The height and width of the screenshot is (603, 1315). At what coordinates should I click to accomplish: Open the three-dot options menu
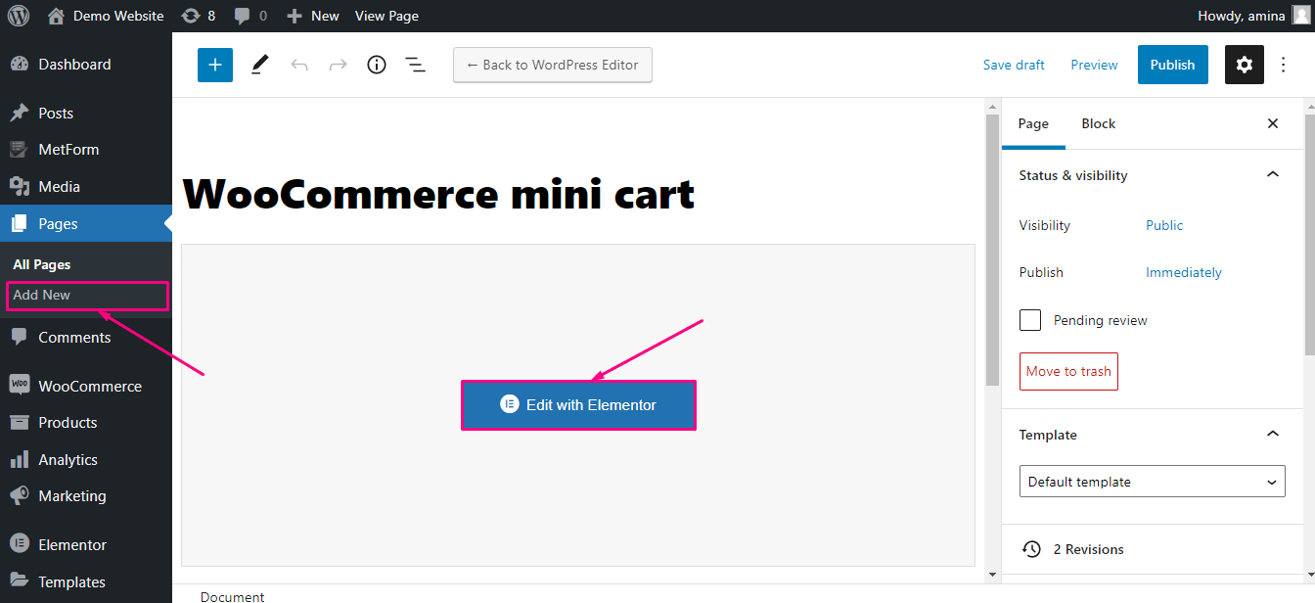click(x=1284, y=65)
